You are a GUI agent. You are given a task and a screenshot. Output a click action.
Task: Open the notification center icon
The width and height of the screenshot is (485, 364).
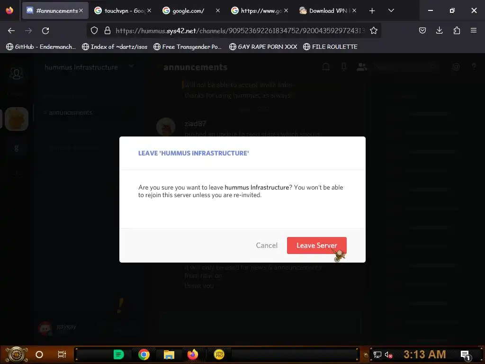click(466, 355)
